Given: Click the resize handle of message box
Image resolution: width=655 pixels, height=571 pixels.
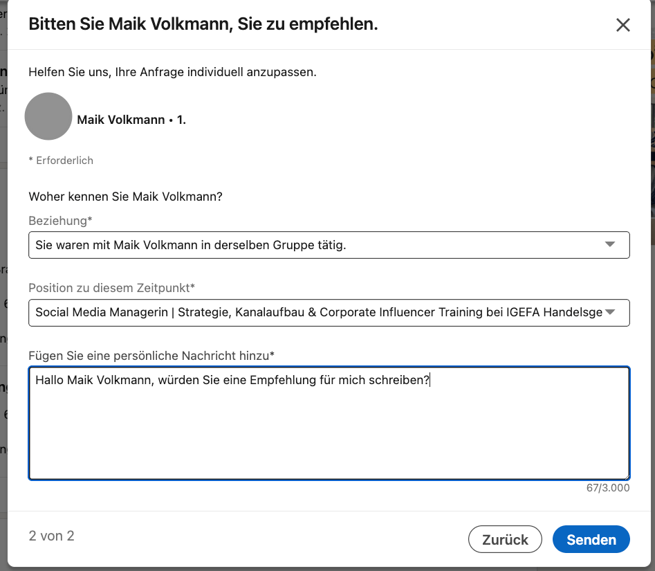Looking at the screenshot, I should click(x=625, y=475).
